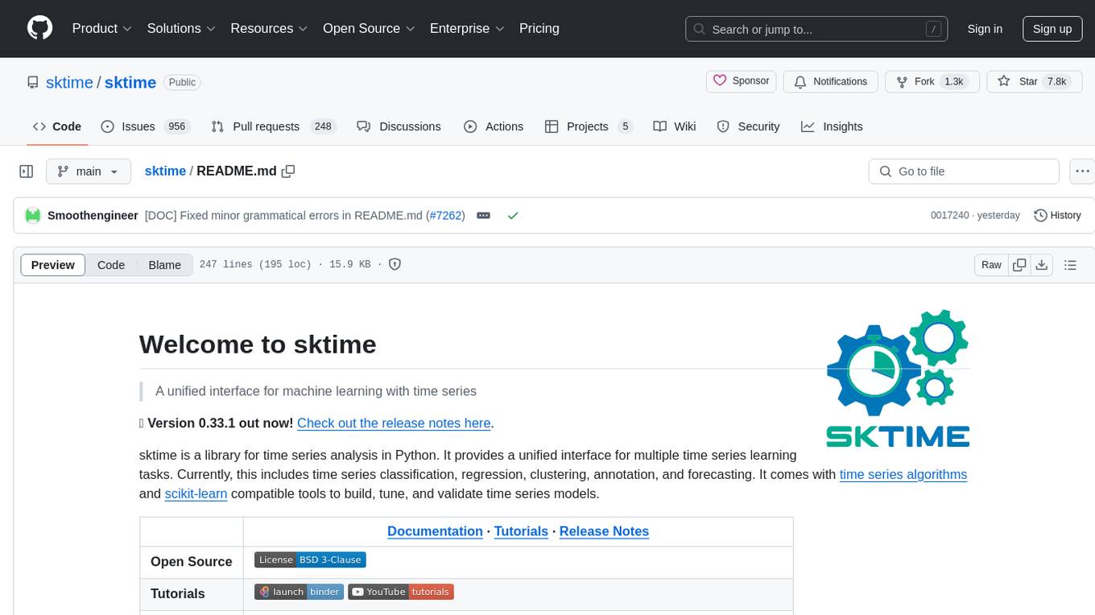
Task: Open the main branch selector dropdown
Action: coord(88,171)
